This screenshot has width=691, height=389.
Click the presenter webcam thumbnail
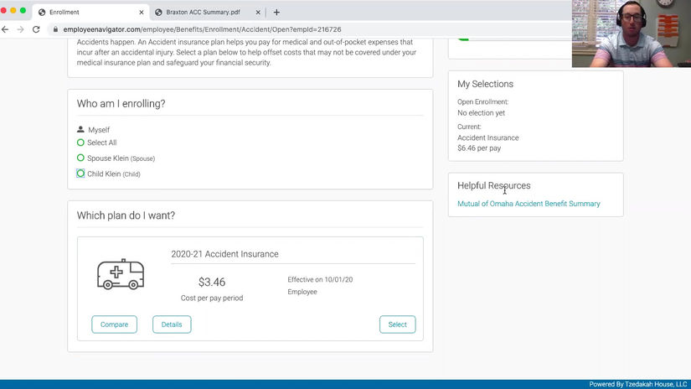tap(631, 34)
